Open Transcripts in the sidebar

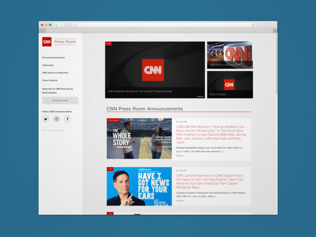48,65
